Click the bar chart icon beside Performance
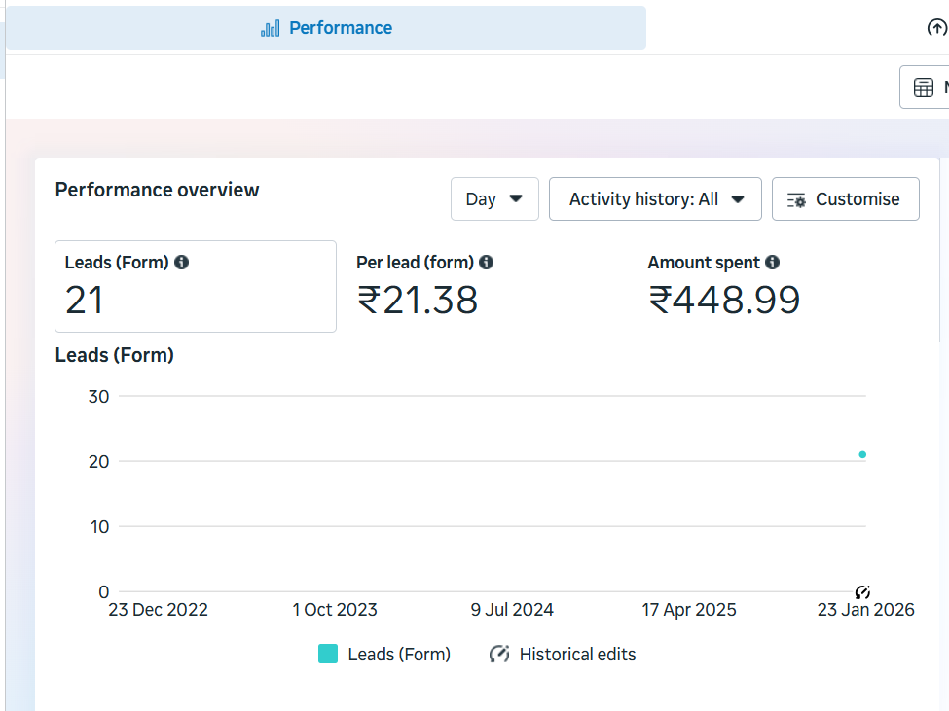Screen dimensions: 949x711 (270, 28)
